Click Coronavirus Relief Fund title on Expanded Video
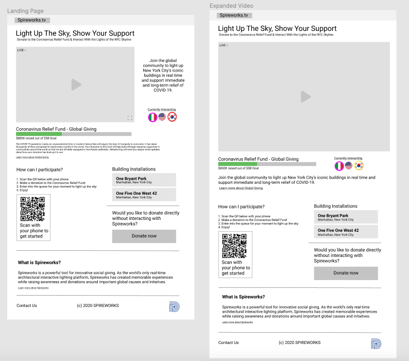This screenshot has width=409, height=361. click(x=258, y=159)
